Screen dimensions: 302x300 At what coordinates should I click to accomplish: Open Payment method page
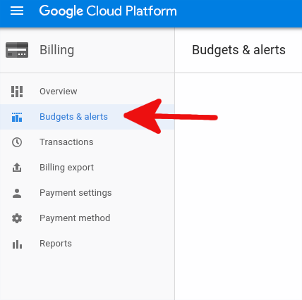coord(87,218)
